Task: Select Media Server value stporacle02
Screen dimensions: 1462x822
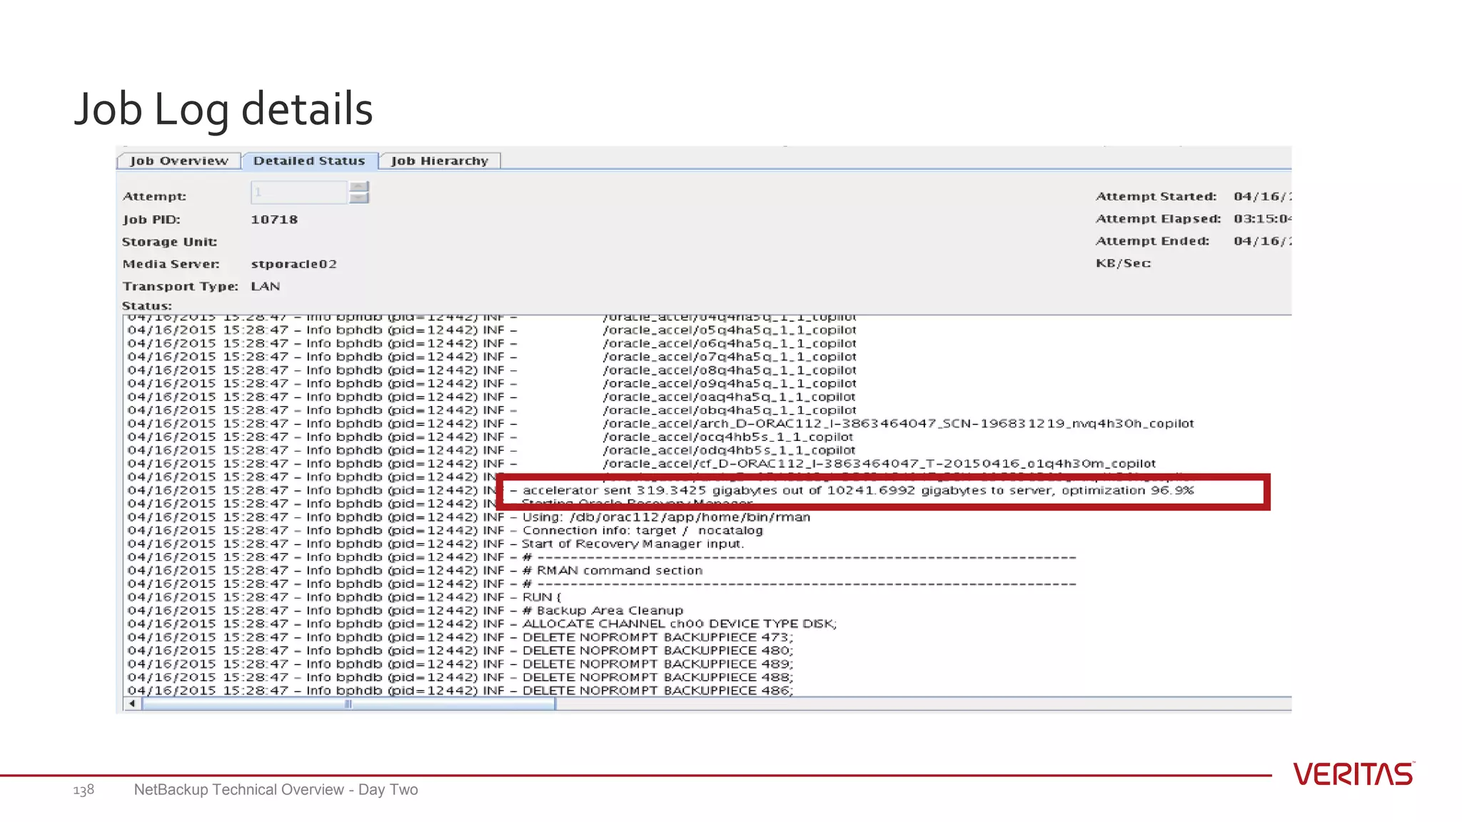Action: (294, 264)
